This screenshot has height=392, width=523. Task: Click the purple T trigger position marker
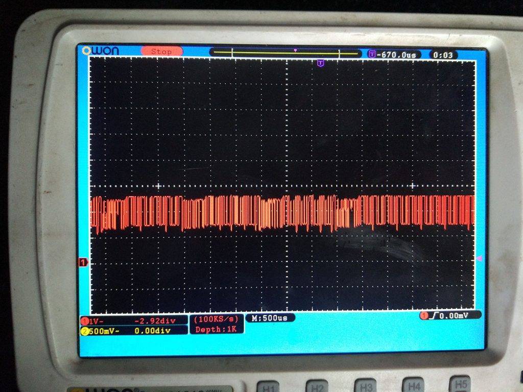click(321, 63)
